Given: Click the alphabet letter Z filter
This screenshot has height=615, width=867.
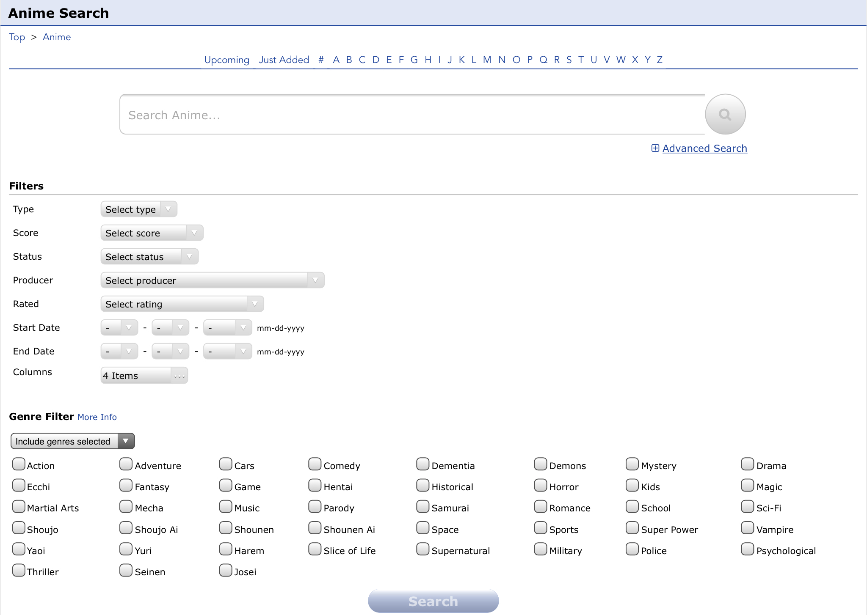Looking at the screenshot, I should (x=659, y=60).
